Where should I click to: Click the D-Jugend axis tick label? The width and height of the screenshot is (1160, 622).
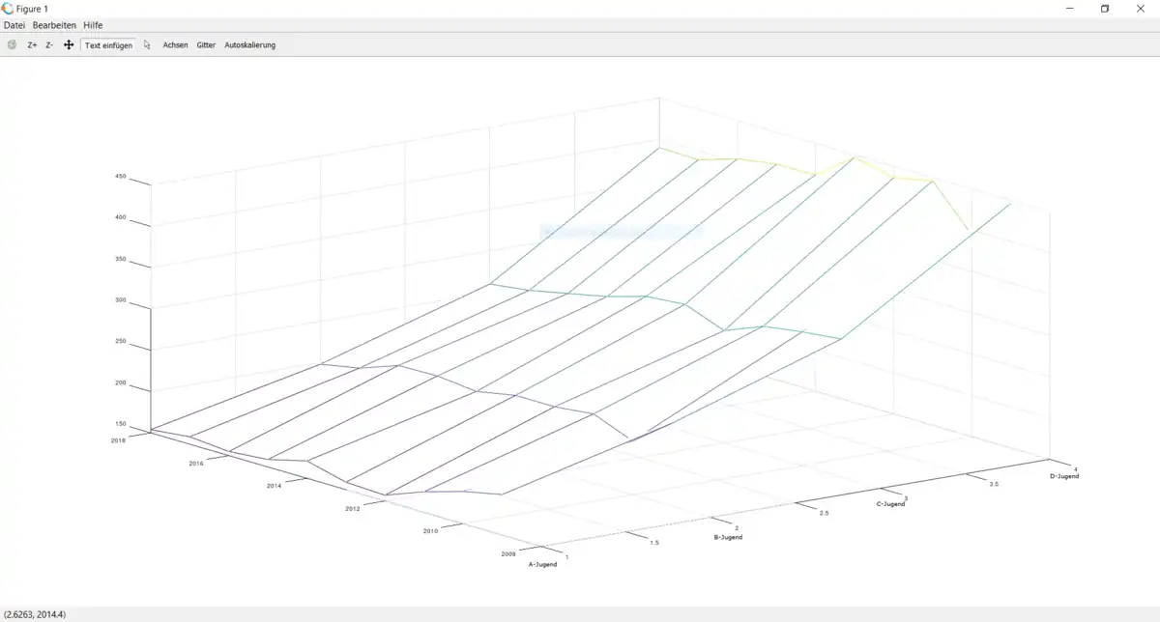click(x=1064, y=476)
